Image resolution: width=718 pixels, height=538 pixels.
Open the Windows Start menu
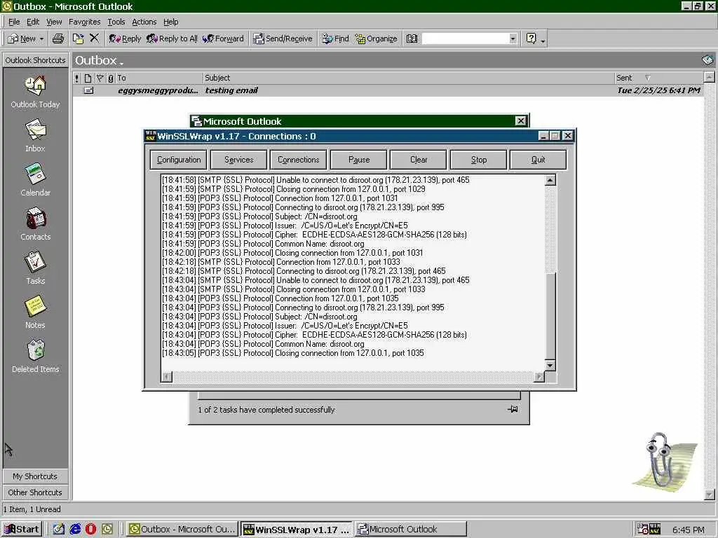click(22, 530)
